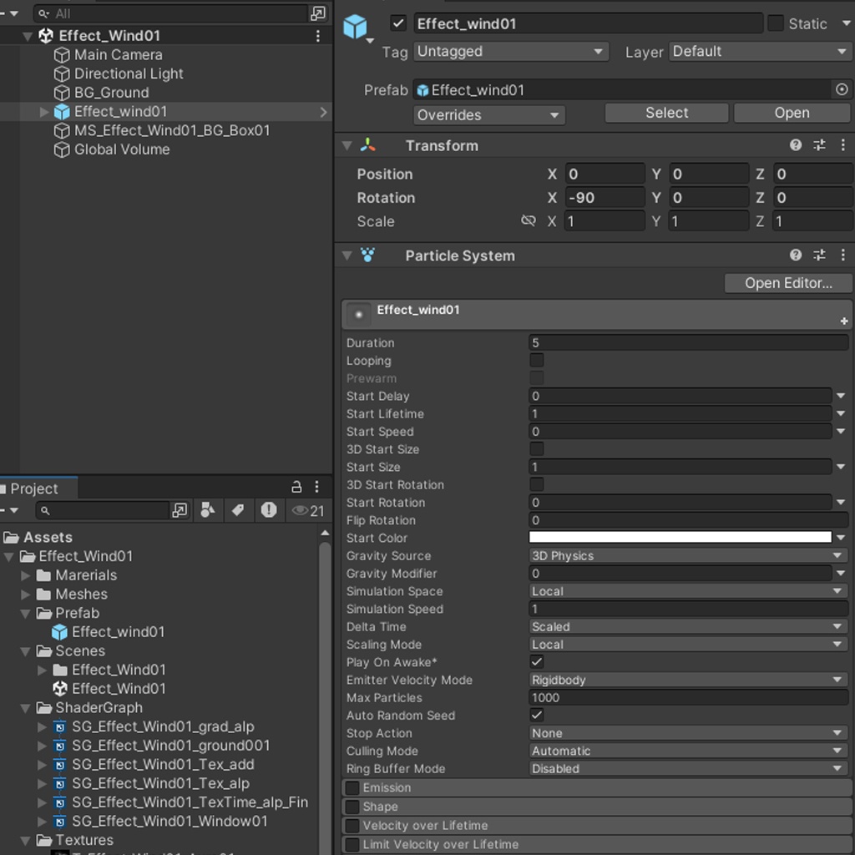Click the Transform help question mark icon
Image resolution: width=855 pixels, height=855 pixels.
click(x=793, y=144)
